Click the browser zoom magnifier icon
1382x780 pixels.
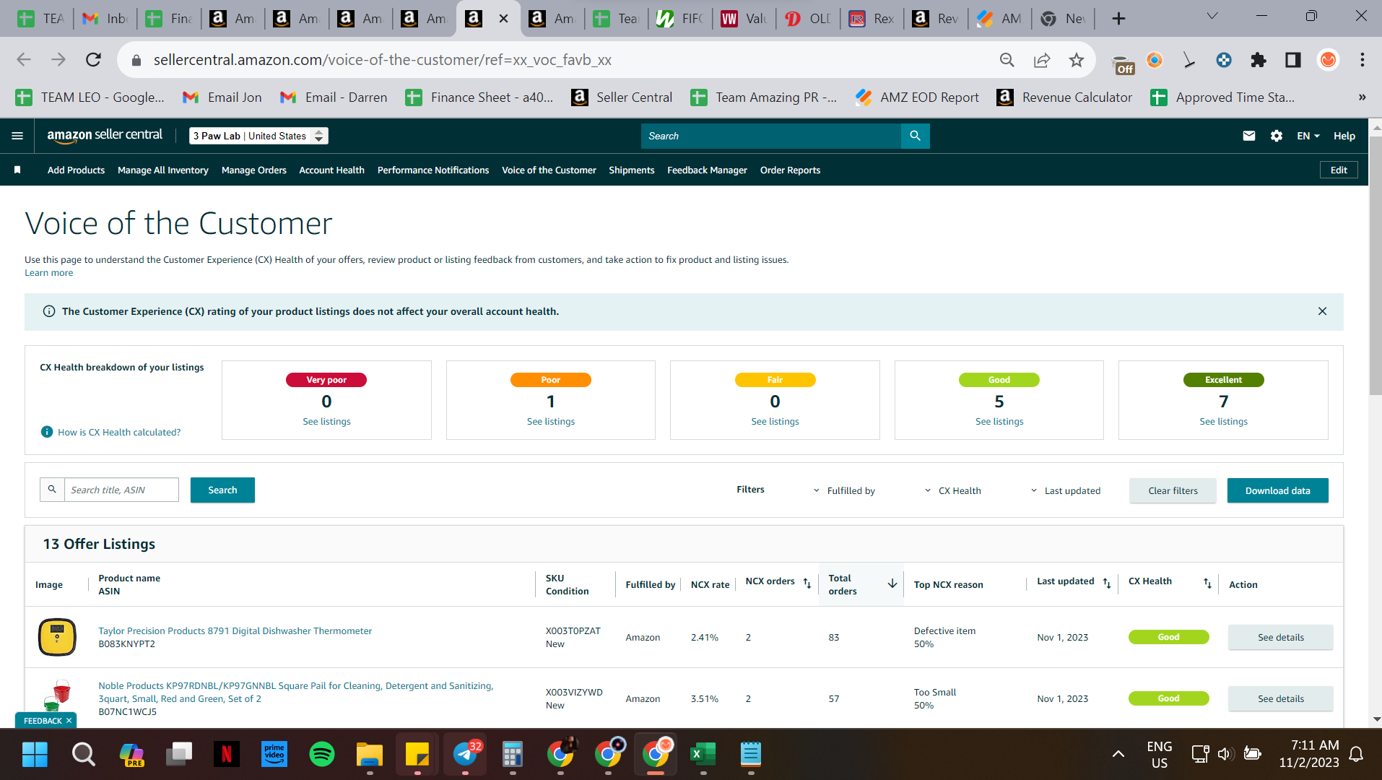coord(1007,60)
